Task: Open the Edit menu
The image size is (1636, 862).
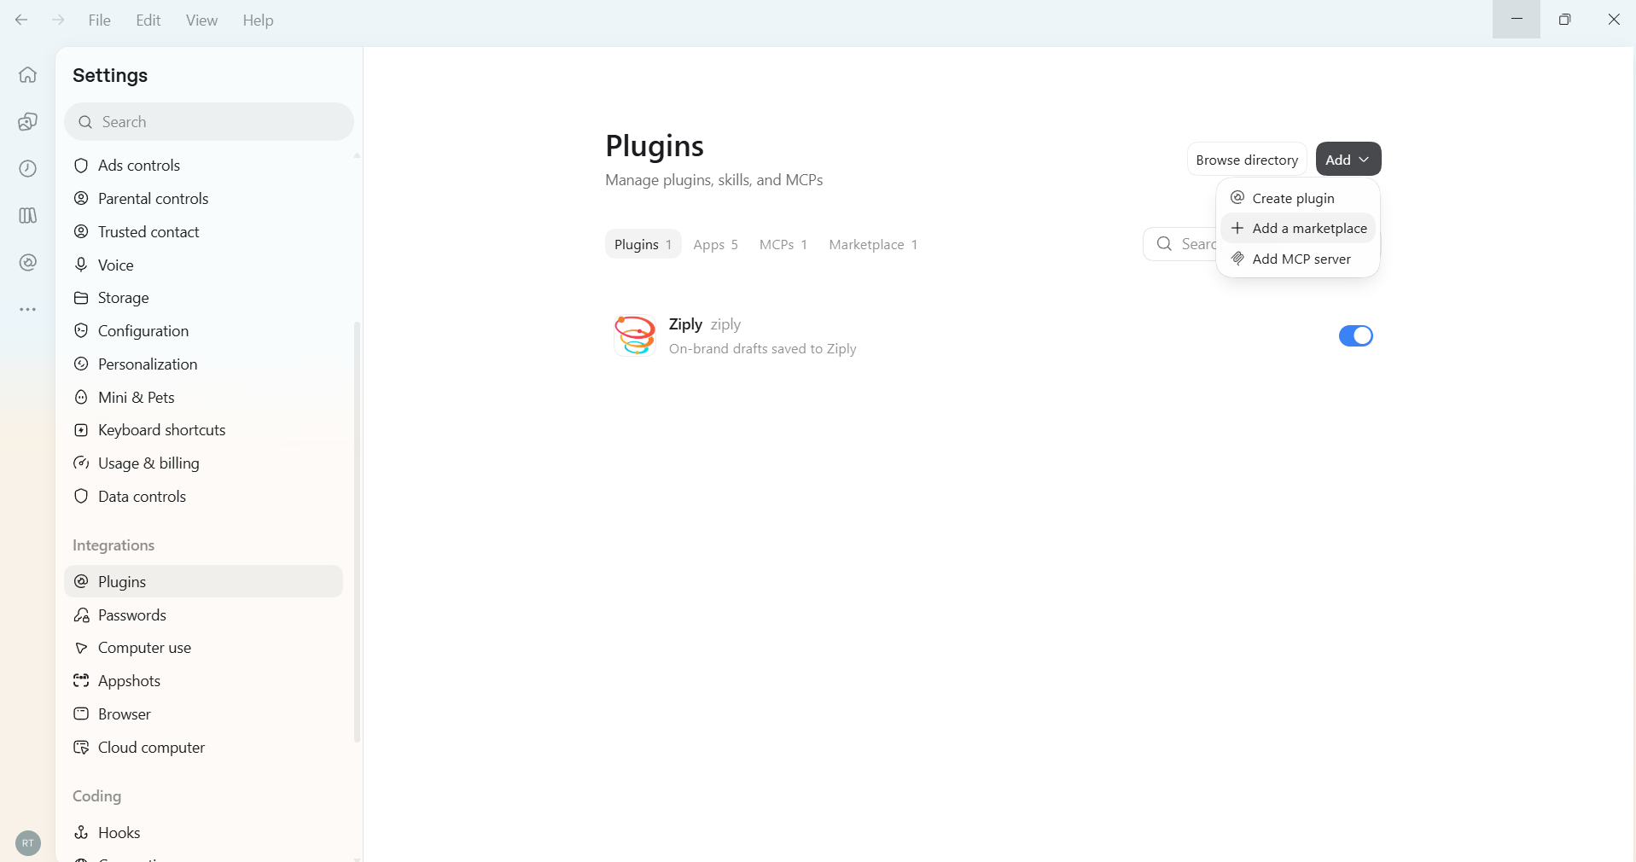Action: (x=148, y=20)
